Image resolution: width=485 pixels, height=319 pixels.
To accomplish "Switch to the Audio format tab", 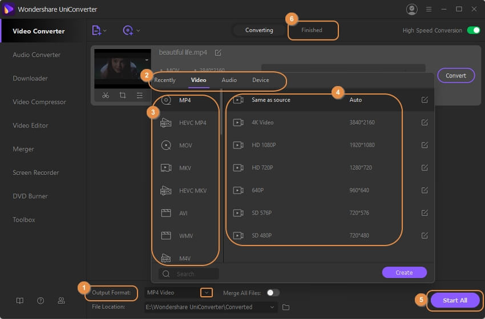I will (229, 80).
